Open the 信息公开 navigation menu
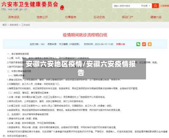 pyautogui.click(x=42, y=17)
